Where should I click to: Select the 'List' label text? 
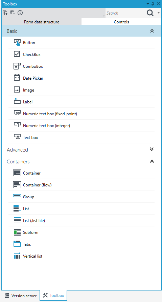pyautogui.click(x=26, y=209)
